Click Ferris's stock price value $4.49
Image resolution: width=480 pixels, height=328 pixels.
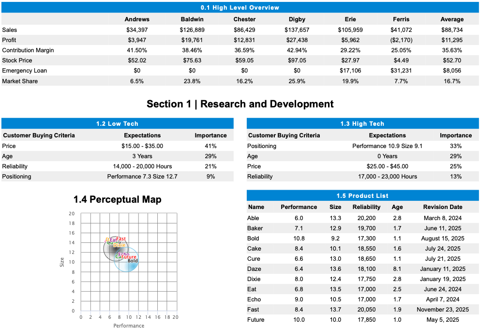[x=401, y=60]
